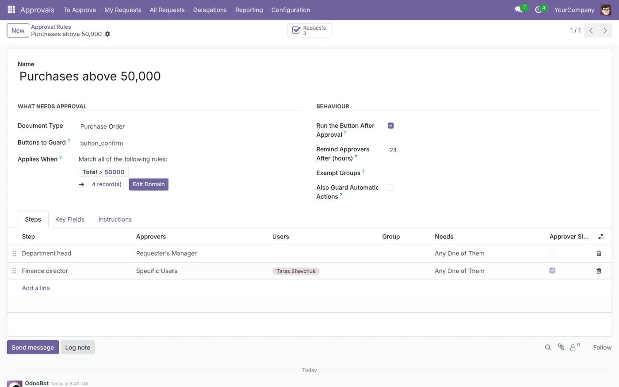This screenshot has height=387, width=619.
Task: Show followers icon in chatter
Action: coord(574,347)
